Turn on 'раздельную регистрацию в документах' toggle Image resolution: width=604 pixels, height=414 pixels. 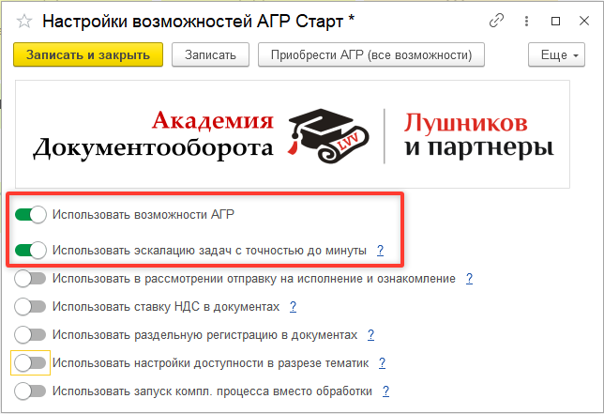(30, 334)
